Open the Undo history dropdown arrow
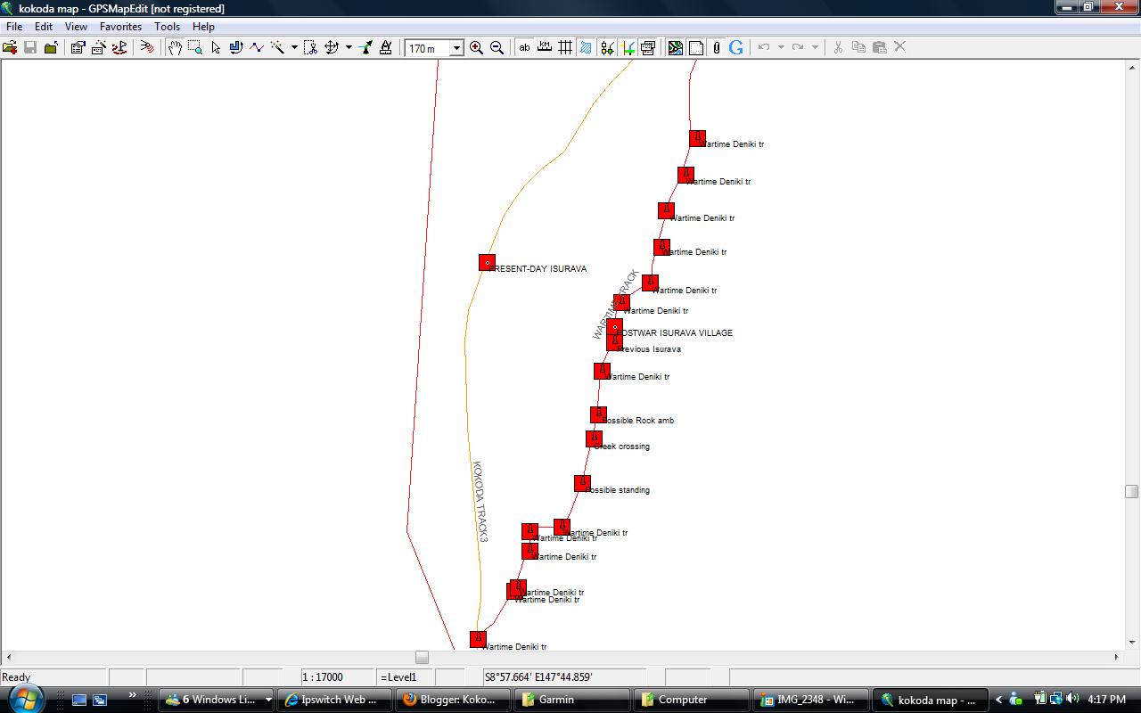The image size is (1141, 713). (x=781, y=47)
